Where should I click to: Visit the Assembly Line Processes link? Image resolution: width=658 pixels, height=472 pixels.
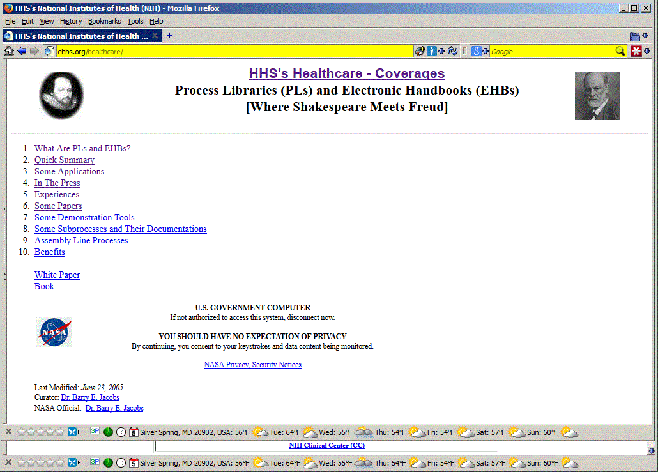coord(81,240)
